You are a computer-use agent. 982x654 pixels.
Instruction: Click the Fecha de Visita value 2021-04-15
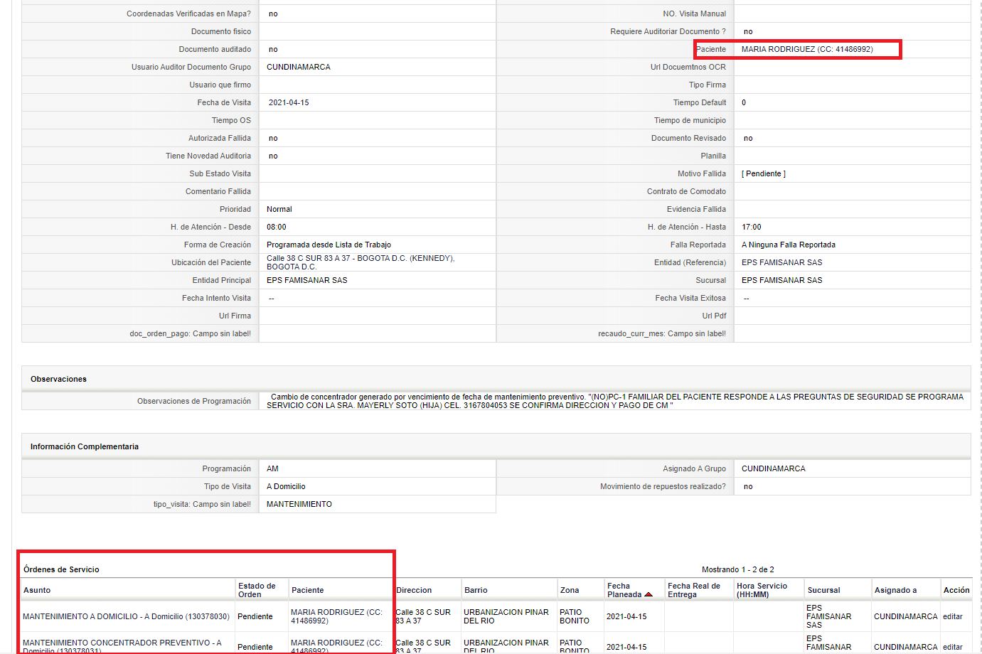(289, 102)
